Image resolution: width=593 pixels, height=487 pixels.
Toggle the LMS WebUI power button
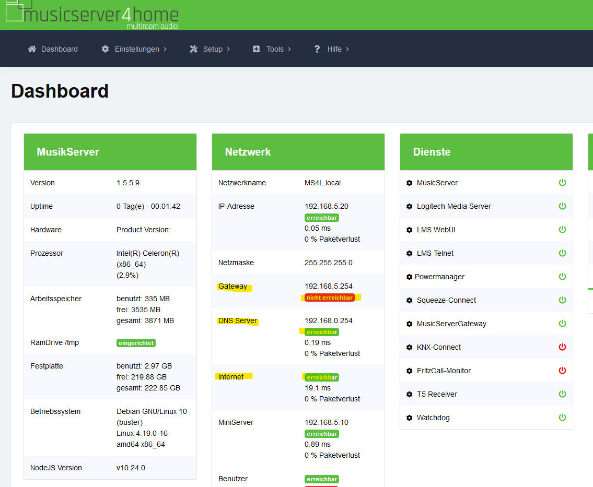[562, 229]
